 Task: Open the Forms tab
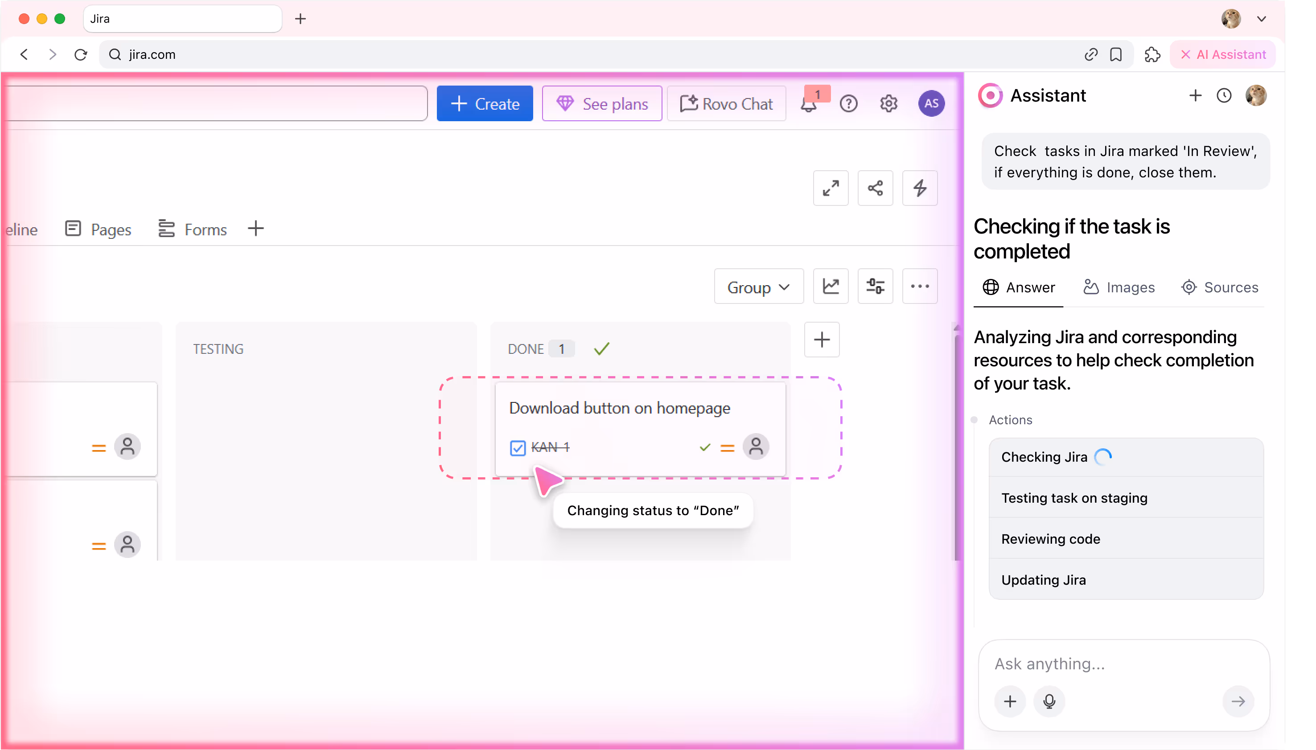point(193,229)
